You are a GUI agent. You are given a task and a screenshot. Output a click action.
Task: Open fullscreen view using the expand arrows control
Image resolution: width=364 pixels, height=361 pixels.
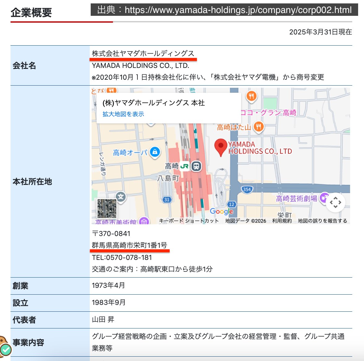336,202
